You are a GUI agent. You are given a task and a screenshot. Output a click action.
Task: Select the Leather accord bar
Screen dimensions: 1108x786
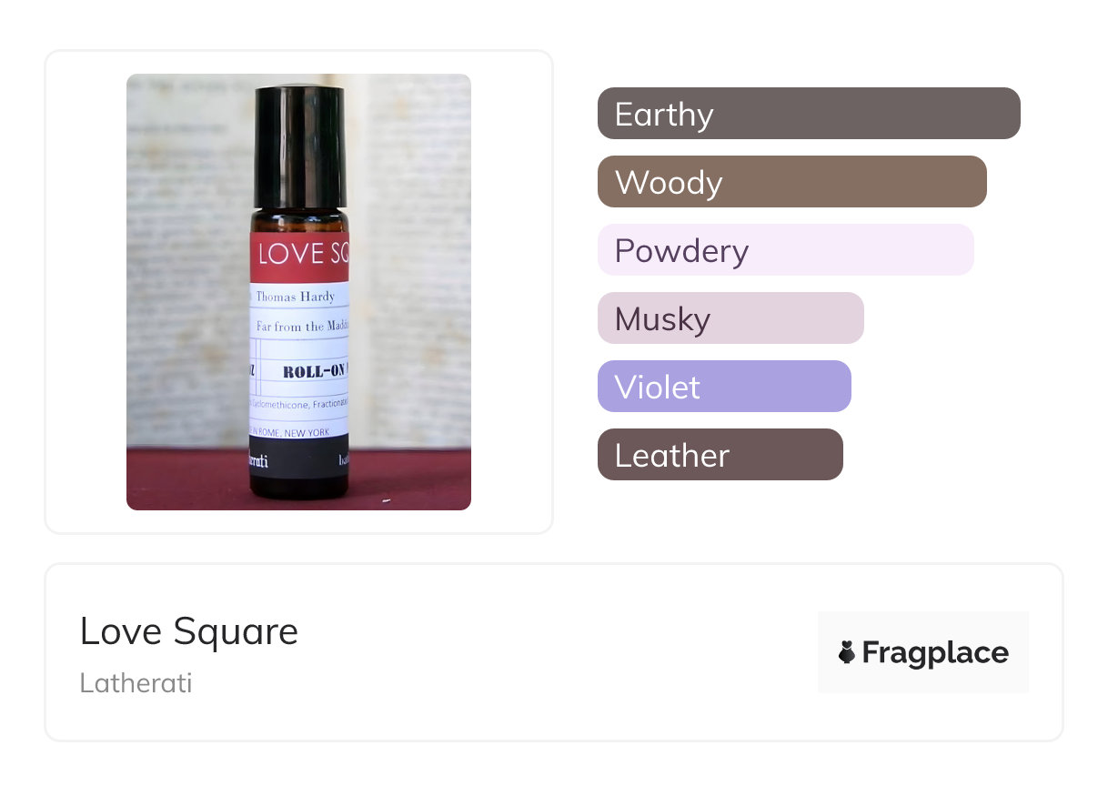(x=720, y=455)
